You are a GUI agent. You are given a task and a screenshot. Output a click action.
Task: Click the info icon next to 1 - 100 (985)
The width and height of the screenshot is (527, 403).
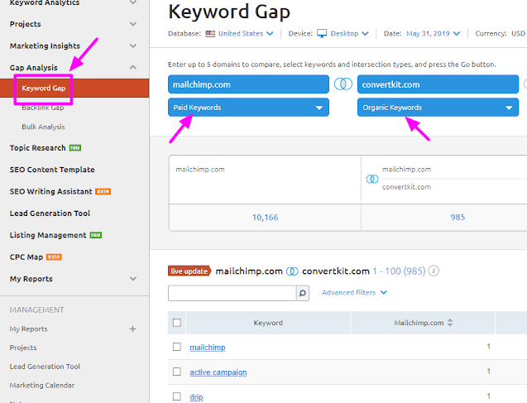coord(434,271)
